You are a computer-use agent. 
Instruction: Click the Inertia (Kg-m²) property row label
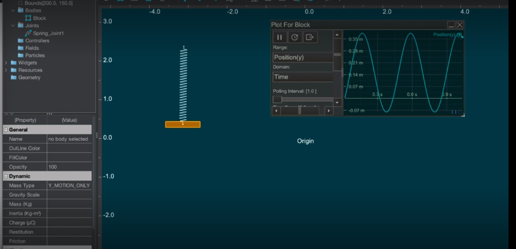[25, 214]
